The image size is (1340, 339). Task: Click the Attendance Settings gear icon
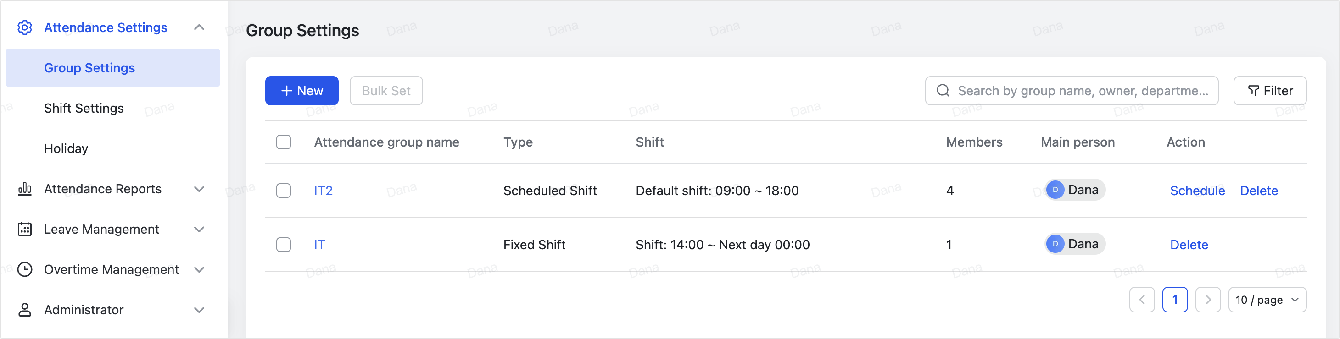[x=24, y=27]
